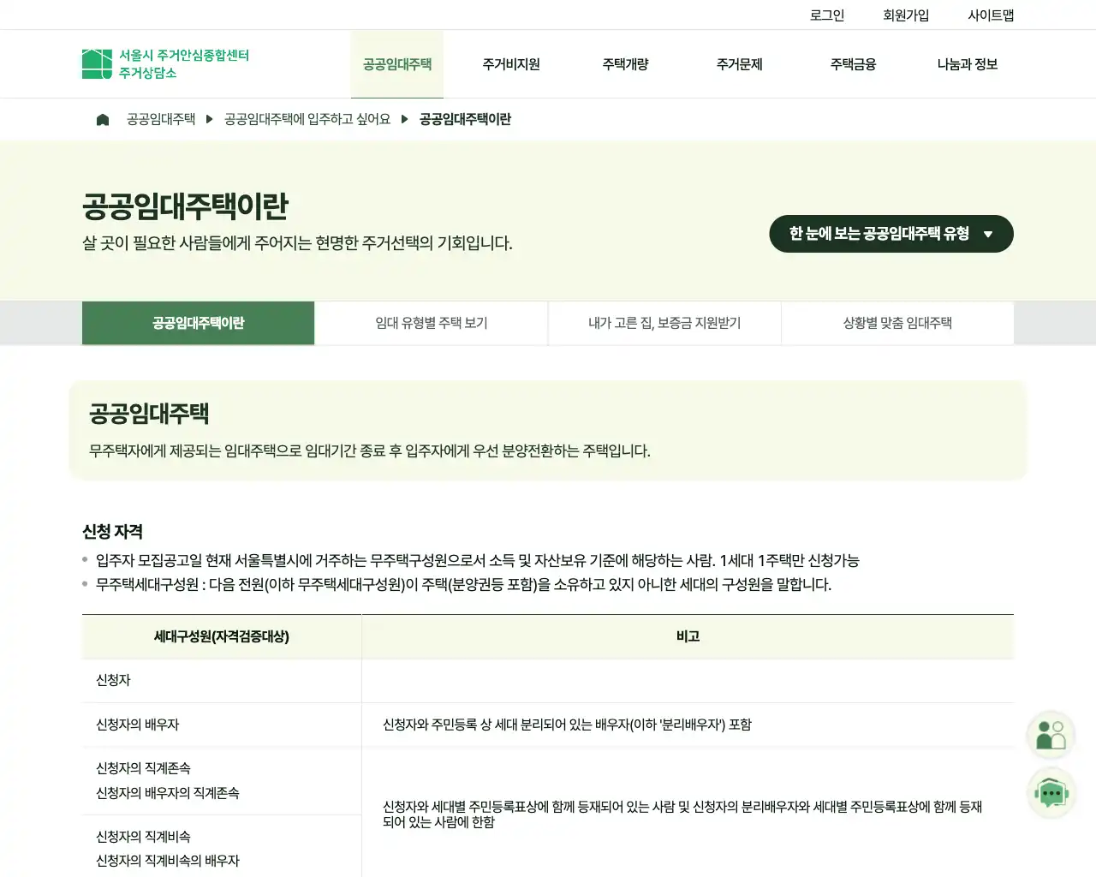Open the chat consultation floating icon
1096x877 pixels.
(x=1051, y=792)
